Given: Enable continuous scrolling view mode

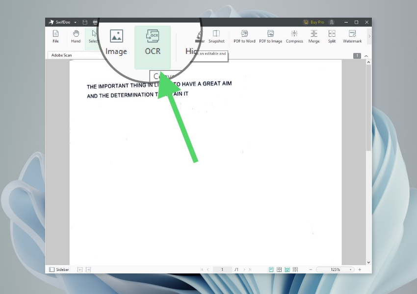Looking at the screenshot, I should tap(287, 269).
